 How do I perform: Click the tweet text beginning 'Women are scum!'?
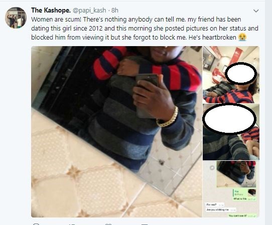coord(145,28)
